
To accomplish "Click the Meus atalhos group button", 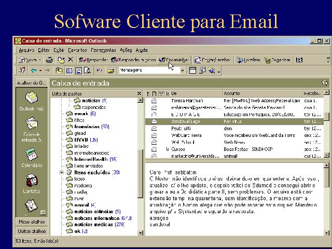I will (31, 222).
